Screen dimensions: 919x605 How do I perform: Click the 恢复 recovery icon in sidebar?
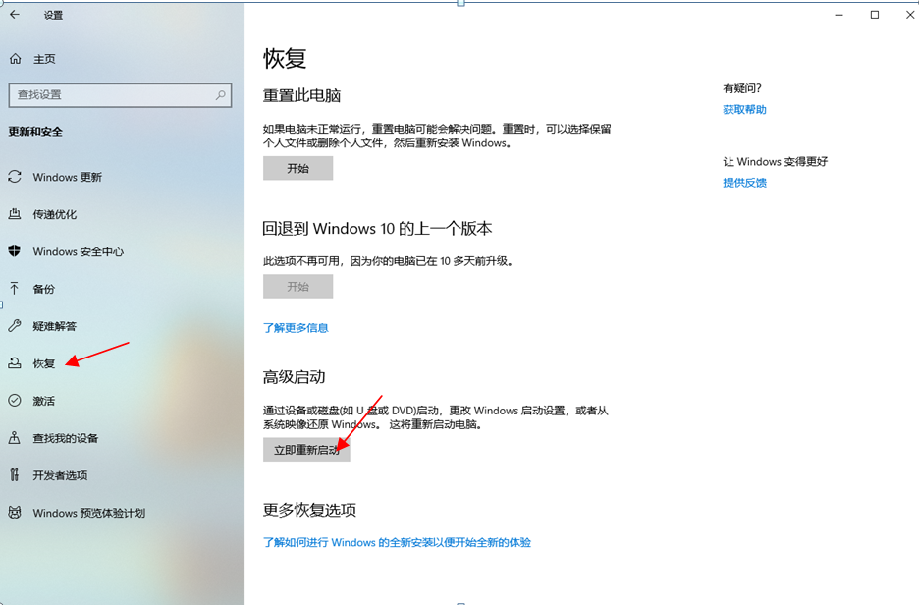pyautogui.click(x=15, y=363)
